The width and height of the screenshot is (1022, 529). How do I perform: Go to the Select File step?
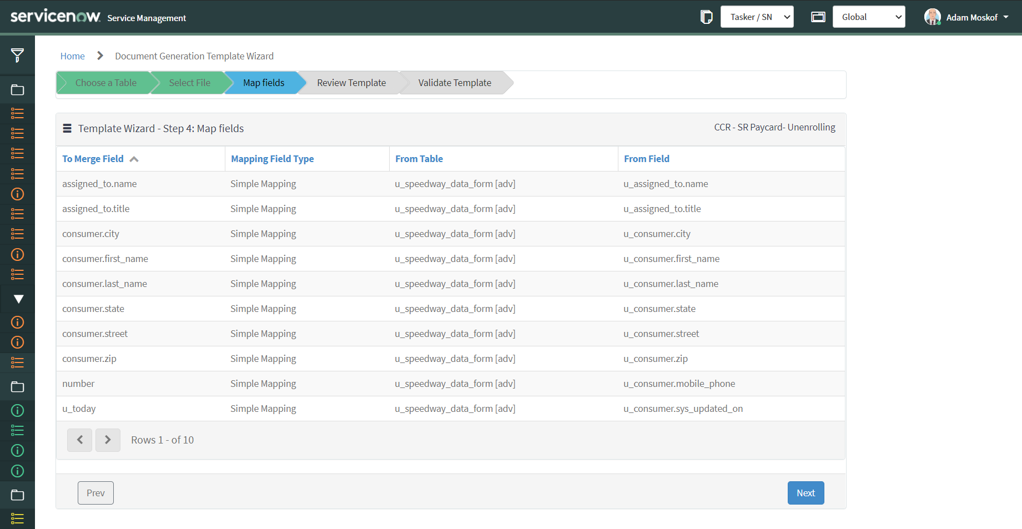point(189,83)
